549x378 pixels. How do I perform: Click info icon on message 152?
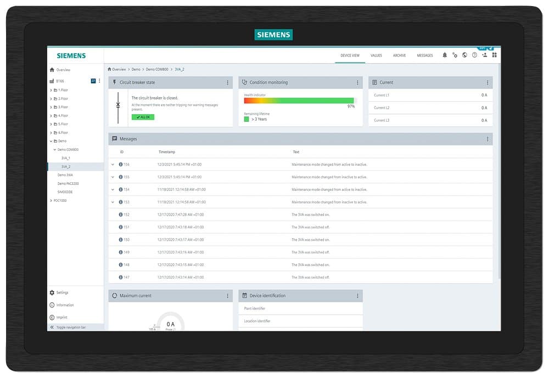coord(121,215)
